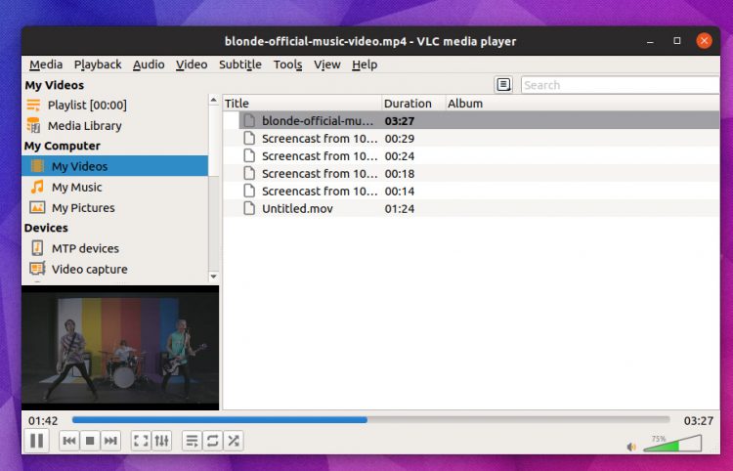733x471 pixels.
Task: Click file icon beside blonde-official-mu...
Action: (x=249, y=120)
